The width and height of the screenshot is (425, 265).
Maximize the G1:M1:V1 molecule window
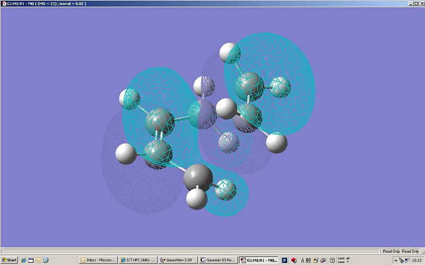[x=416, y=4]
